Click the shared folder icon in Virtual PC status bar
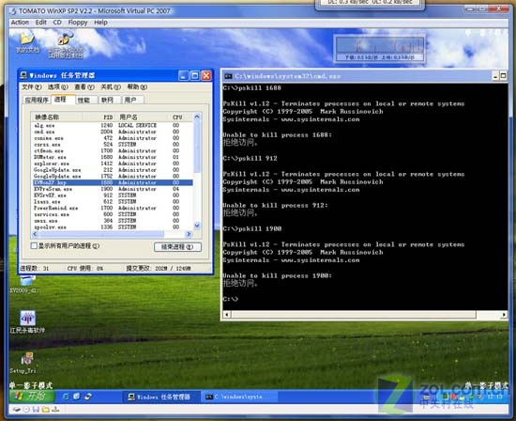 tap(46, 410)
